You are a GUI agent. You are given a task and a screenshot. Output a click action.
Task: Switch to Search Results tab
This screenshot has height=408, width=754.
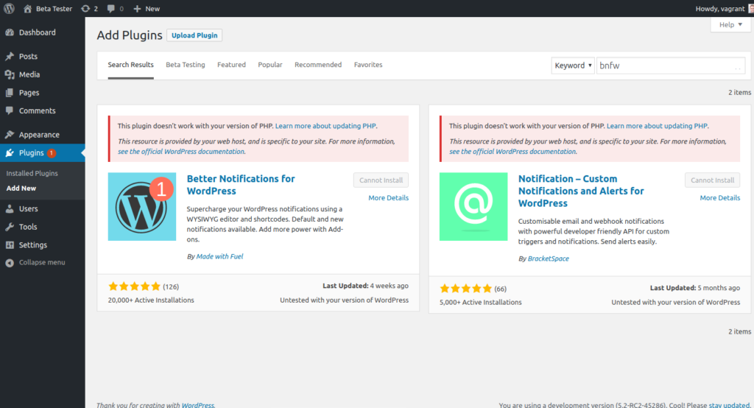tap(131, 65)
